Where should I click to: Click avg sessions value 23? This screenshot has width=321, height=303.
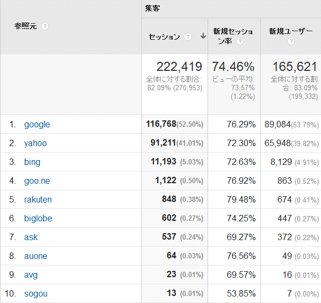(x=172, y=275)
